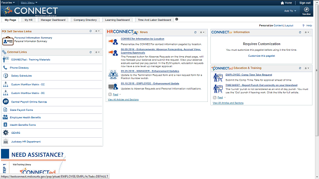This screenshot has width=319, height=179.
Task: Open the NavBar compass icon
Action: (307, 9)
